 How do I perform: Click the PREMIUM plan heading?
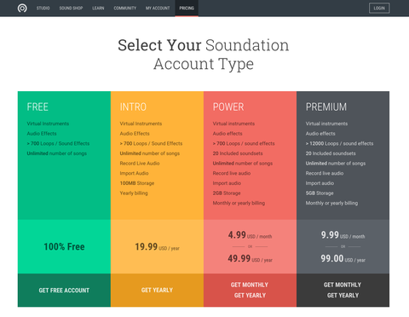tap(326, 107)
